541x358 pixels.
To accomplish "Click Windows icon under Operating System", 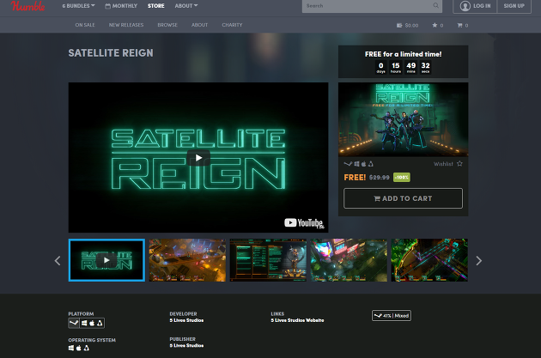I will [x=71, y=348].
